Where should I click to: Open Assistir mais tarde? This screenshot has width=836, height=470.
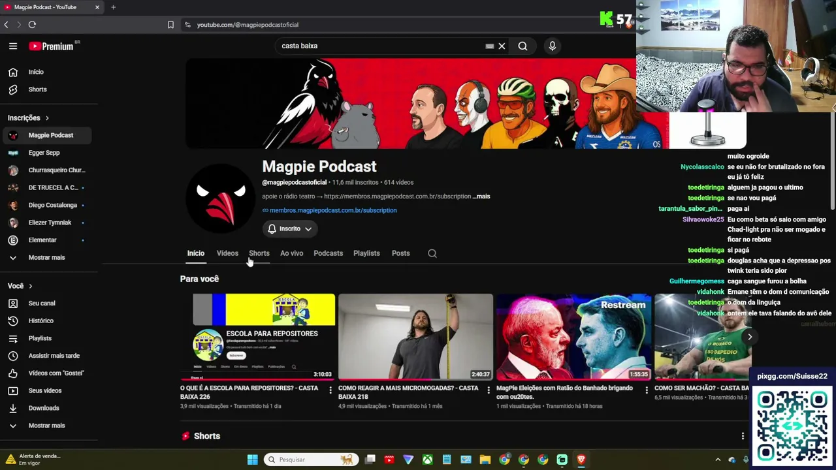click(x=46, y=356)
